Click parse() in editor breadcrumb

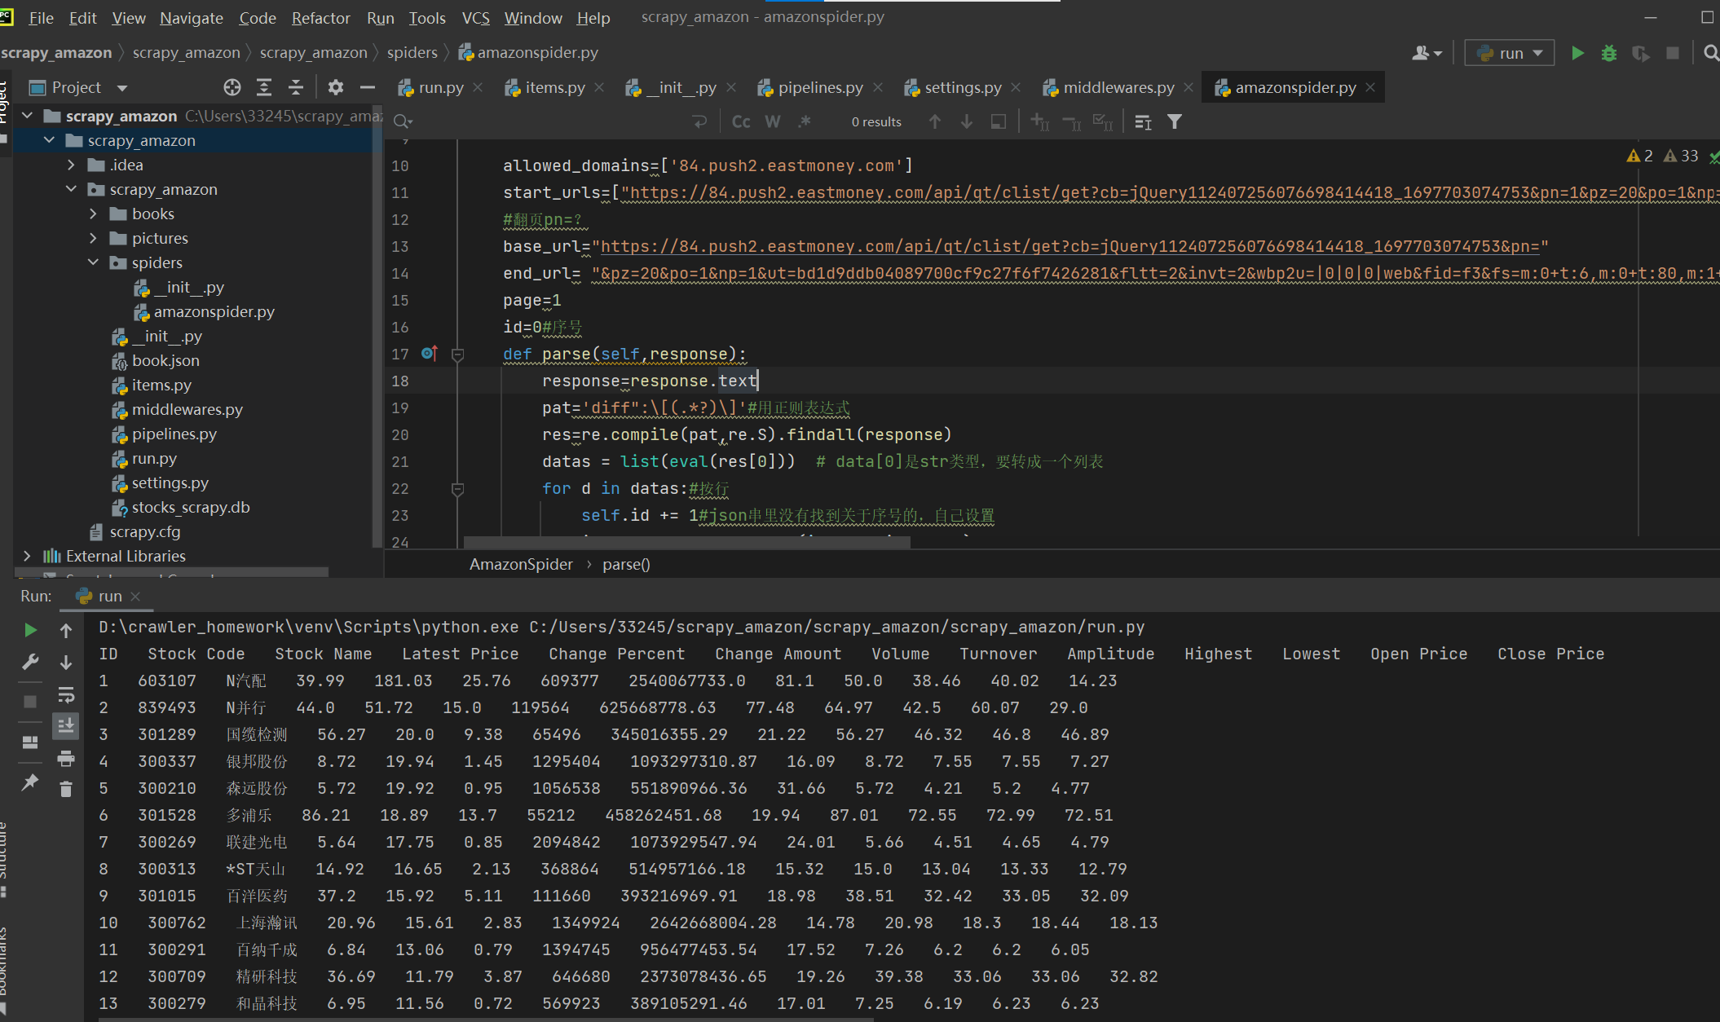coord(626,564)
